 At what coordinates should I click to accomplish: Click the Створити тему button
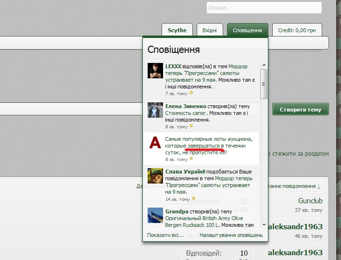(x=301, y=110)
